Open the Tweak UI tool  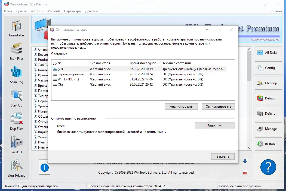pyautogui.click(x=16, y=145)
